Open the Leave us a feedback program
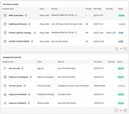This screenshot has height=114, width=129. point(17,103)
